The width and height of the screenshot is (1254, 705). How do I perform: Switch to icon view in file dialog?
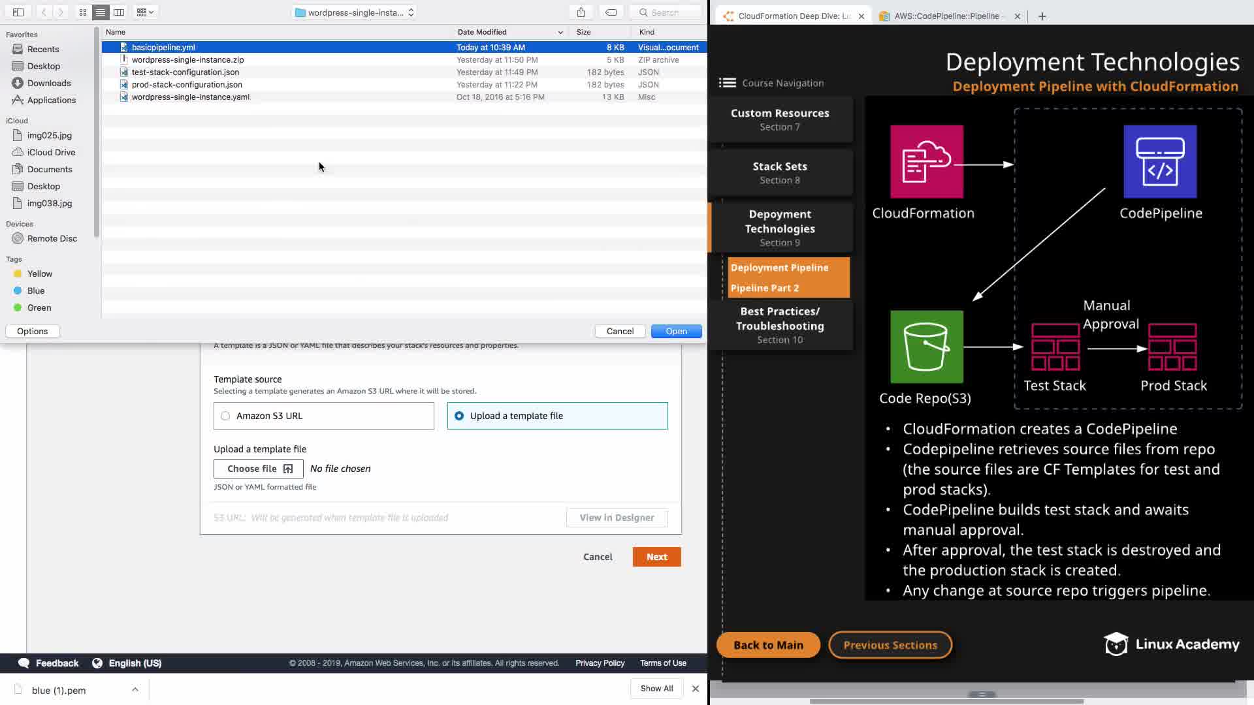point(83,12)
